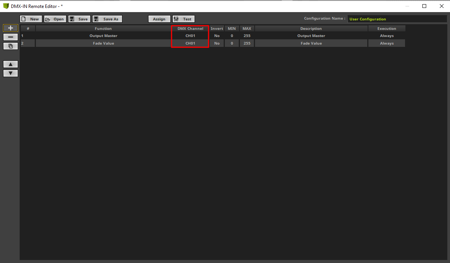Open the Test fader dialog
Screen dimensions: 450x263
pyautogui.click(x=184, y=19)
